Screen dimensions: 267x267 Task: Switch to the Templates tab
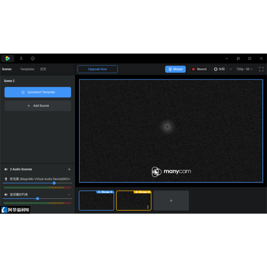coord(27,69)
